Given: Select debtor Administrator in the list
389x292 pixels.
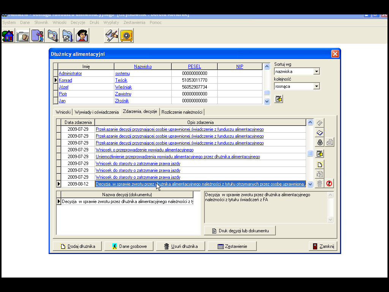Looking at the screenshot, I should point(70,73).
